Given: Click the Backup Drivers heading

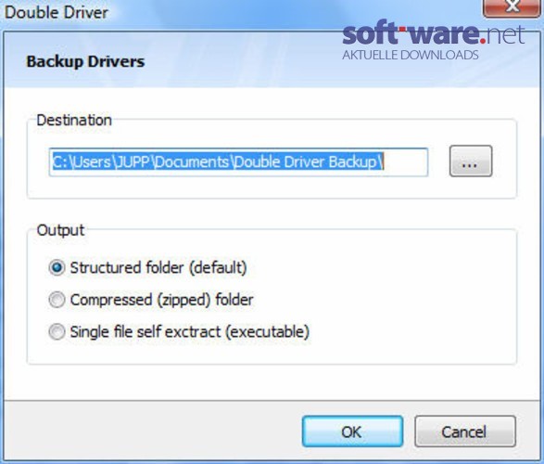Looking at the screenshot, I should point(85,62).
